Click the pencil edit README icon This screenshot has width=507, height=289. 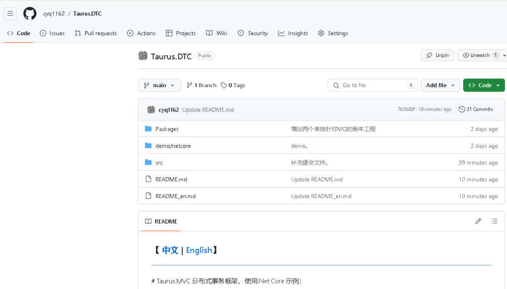(478, 221)
